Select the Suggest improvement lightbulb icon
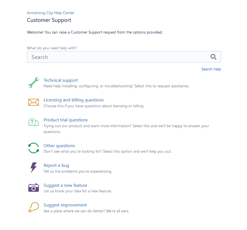This screenshot has height=230, width=247. [x=33, y=207]
